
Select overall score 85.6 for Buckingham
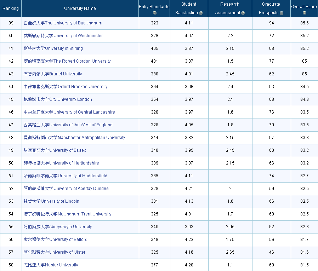pyautogui.click(x=305, y=23)
